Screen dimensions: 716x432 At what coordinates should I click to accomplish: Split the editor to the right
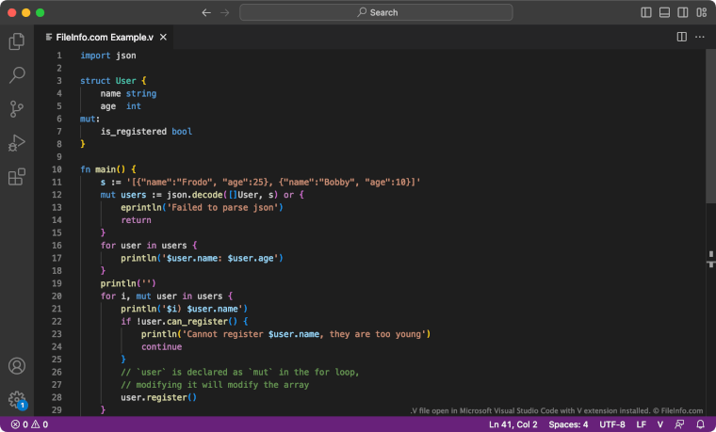coord(682,37)
